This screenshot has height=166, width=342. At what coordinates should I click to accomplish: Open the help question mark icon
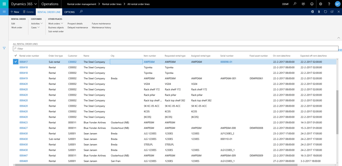[x=329, y=4]
